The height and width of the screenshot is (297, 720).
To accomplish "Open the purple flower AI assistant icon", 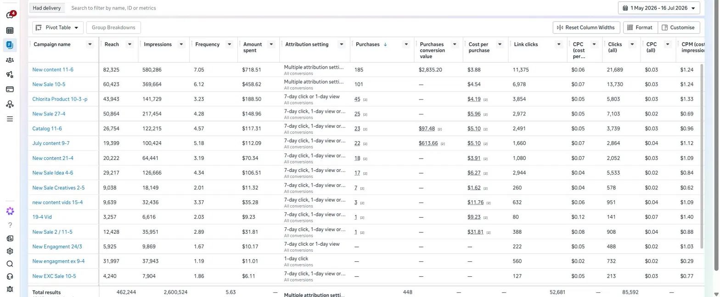I will click(10, 211).
